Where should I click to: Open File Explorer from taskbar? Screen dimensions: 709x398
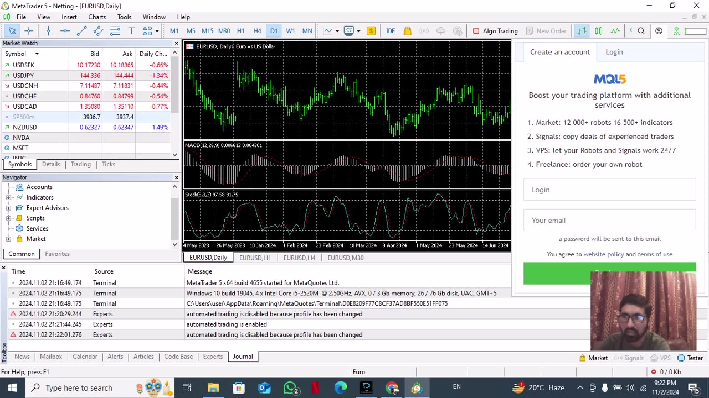(213, 387)
